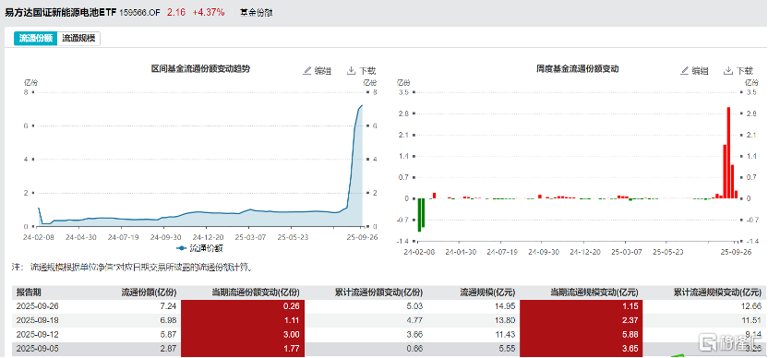Click 编辑 label on the weekly change chart
Viewport: 768px width, 358px height.
700,71
